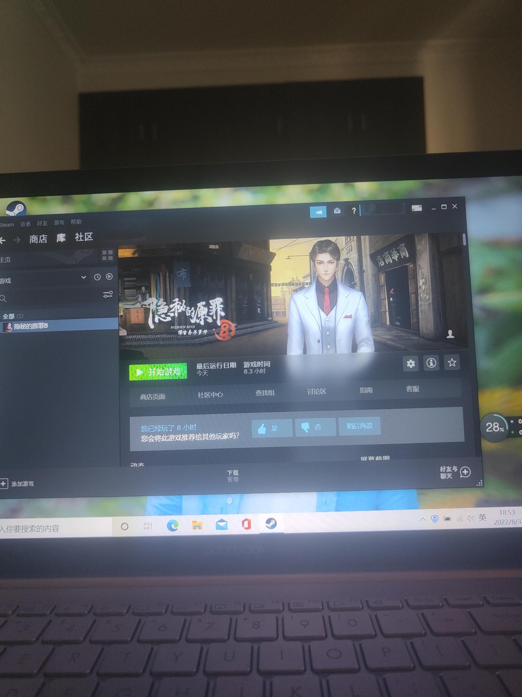Open the volume speaker tray icon
The width and height of the screenshot is (522, 697).
pyautogui.click(x=470, y=518)
